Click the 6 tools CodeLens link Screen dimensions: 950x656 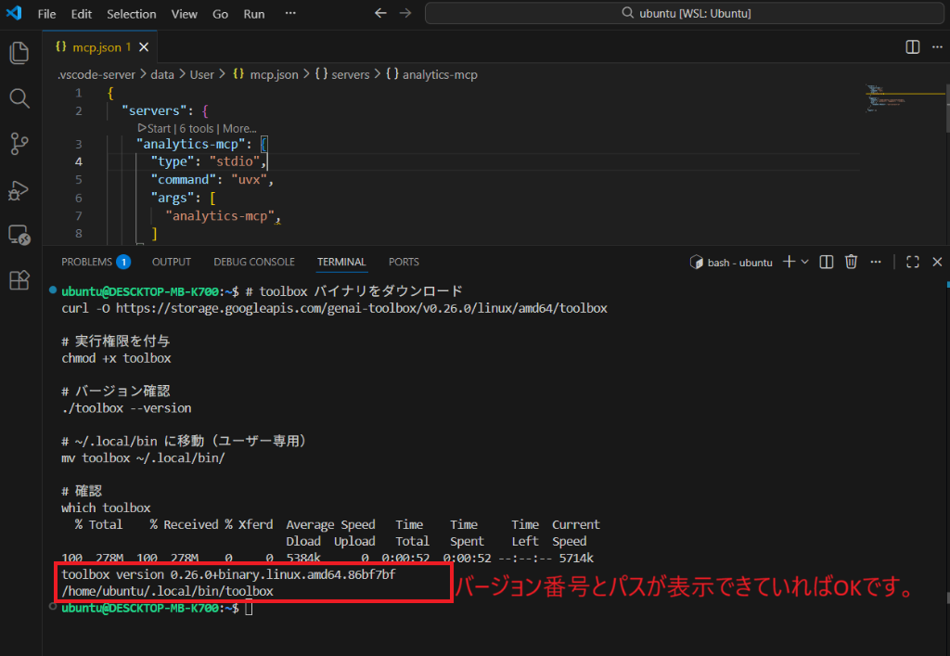197,128
